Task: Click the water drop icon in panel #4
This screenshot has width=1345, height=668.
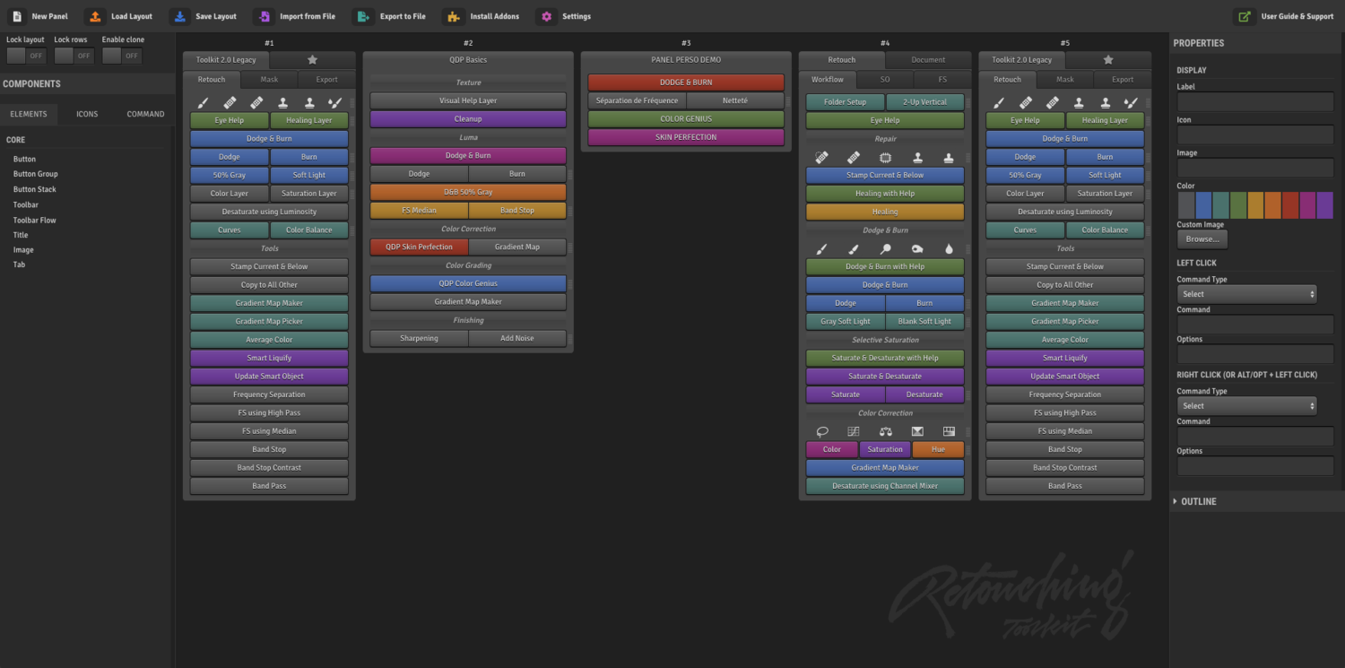Action: (949, 248)
